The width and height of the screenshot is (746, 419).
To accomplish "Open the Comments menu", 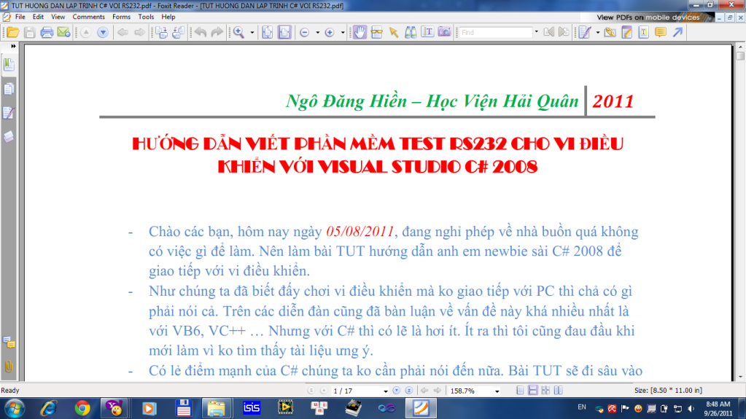I will click(x=88, y=17).
